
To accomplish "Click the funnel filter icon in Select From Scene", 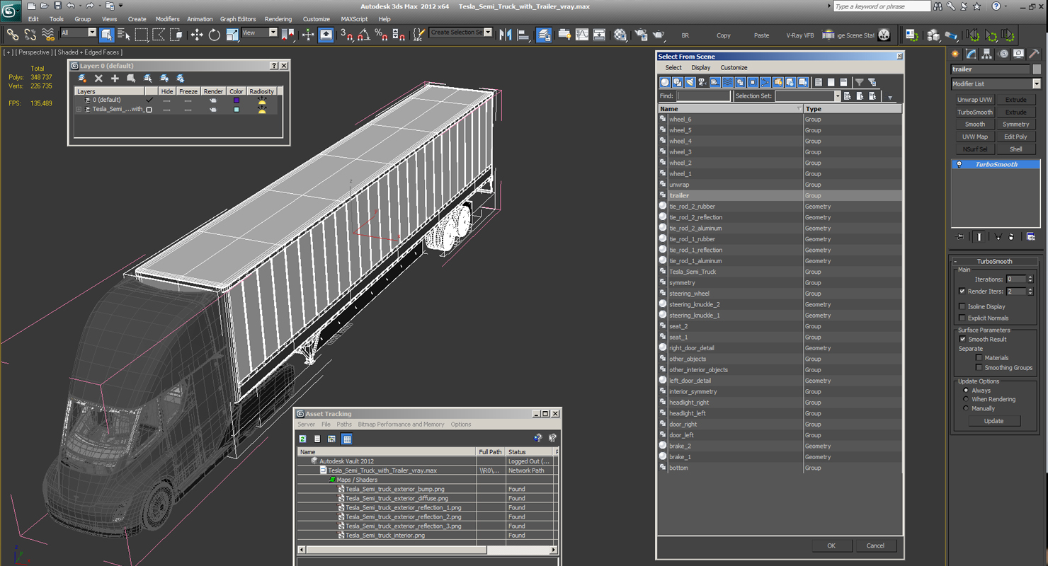I will coord(859,83).
